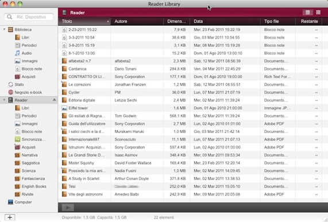Select the Le correzioni row
The height and width of the screenshot is (222, 328).
(x=193, y=84)
